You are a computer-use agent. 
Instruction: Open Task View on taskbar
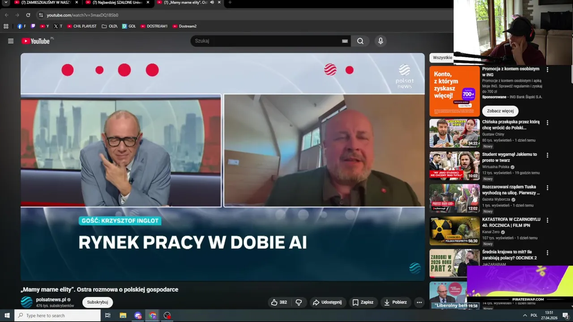107,316
